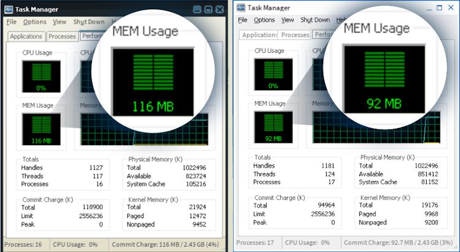Select Physical Memory Total 1022496 in left window
This screenshot has width=460, height=252.
click(x=194, y=168)
